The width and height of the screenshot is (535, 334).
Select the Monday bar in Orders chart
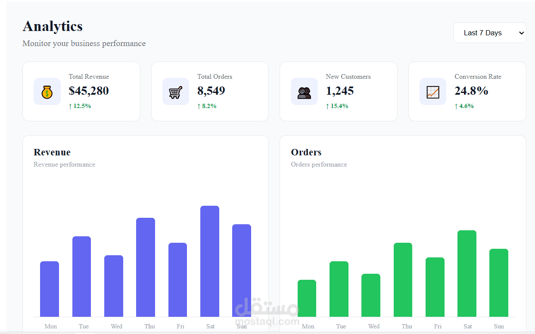307,298
